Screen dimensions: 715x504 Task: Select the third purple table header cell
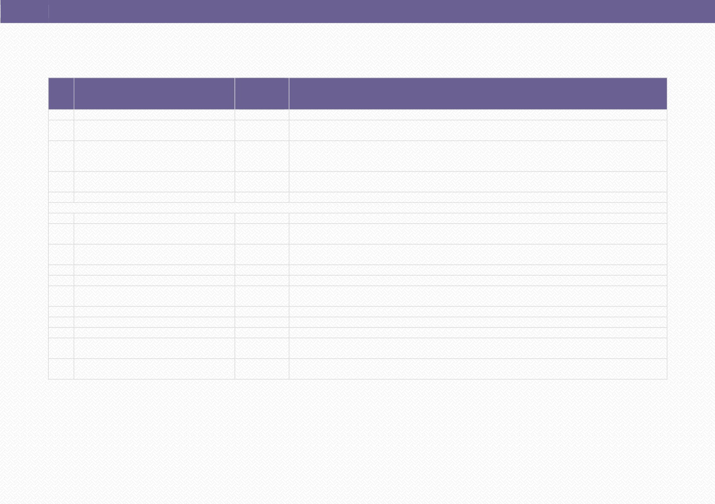click(262, 93)
